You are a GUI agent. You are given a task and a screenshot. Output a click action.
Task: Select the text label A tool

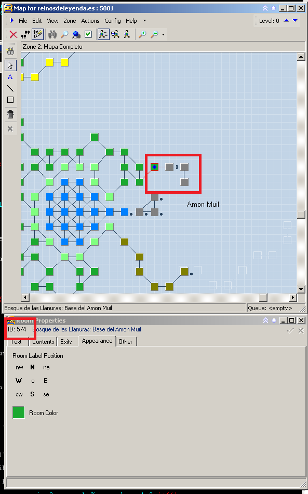(10, 77)
